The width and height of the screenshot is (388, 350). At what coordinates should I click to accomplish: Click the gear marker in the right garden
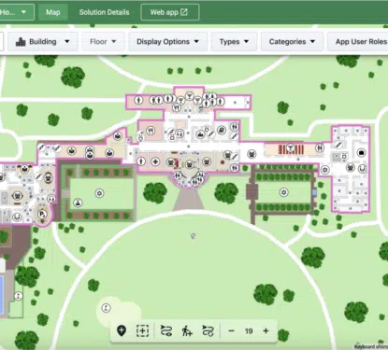[x=283, y=192]
